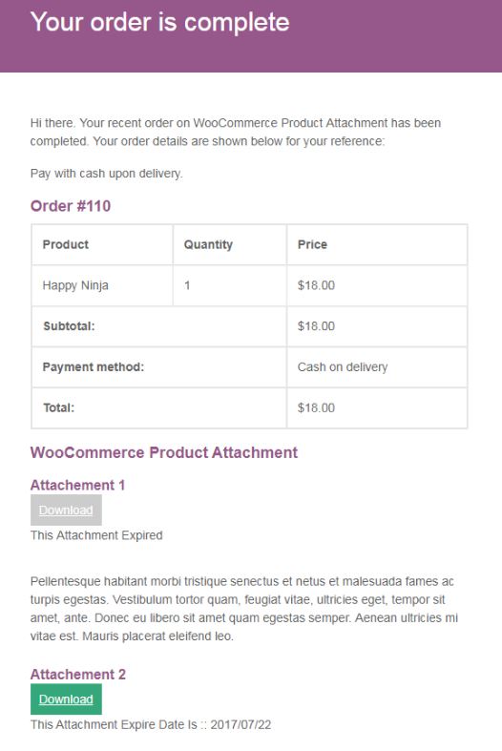
Task: Click the Quantity column header
Action: [230, 244]
